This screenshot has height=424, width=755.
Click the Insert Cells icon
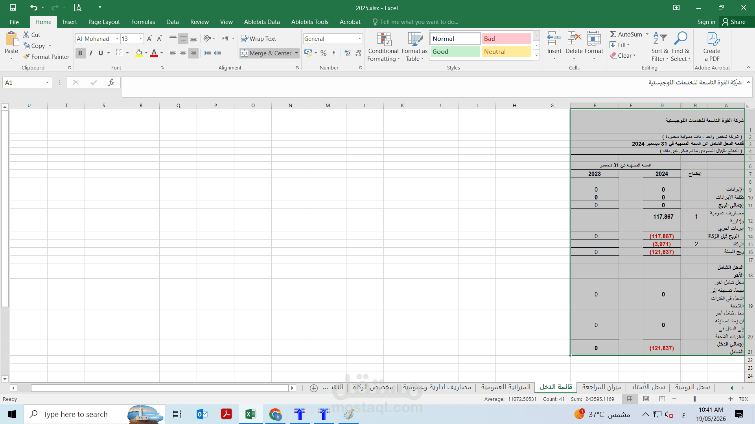554,39
